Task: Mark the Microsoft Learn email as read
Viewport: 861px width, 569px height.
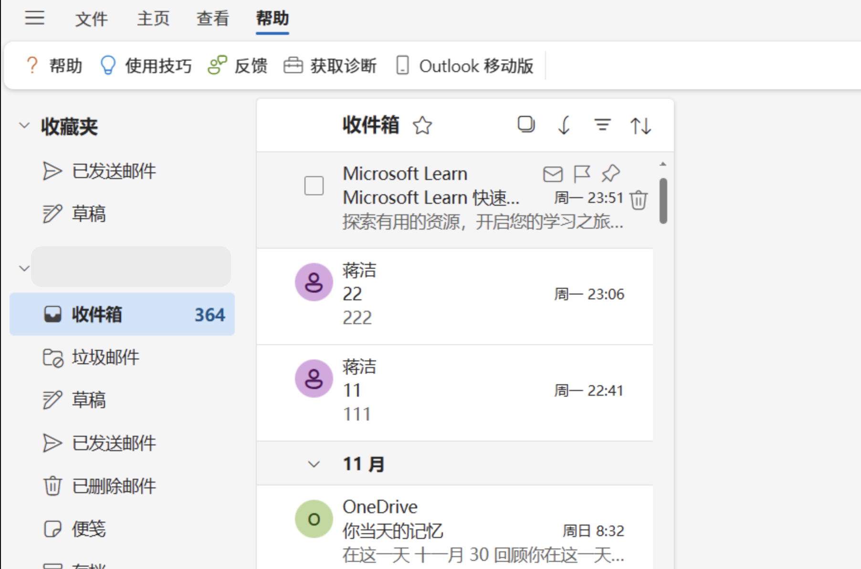Action: pos(553,174)
